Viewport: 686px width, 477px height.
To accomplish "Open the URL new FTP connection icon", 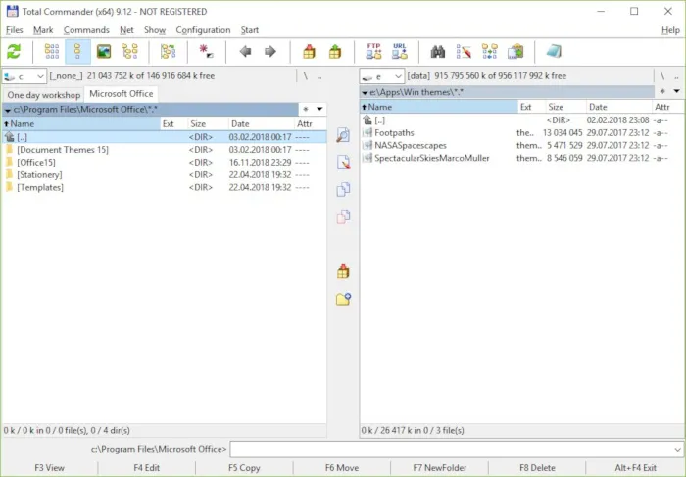I will pyautogui.click(x=400, y=51).
